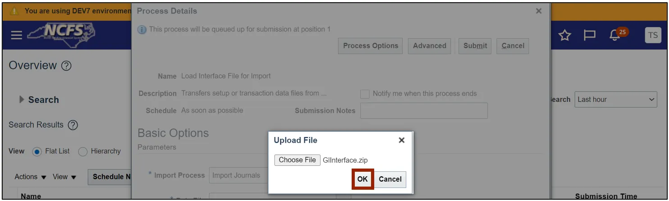Viewport: 669px width, 201px height.
Task: Click OK in the Upload File dialog
Action: coord(362,179)
